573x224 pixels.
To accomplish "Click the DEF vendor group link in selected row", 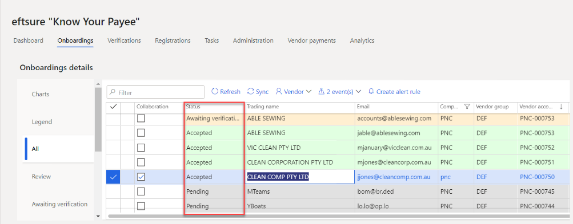I will (x=482, y=177).
